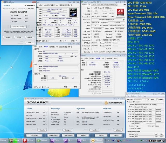Click the 驗證 button in CPU-Z
This screenshot has width=166, height=143.
(66, 87)
